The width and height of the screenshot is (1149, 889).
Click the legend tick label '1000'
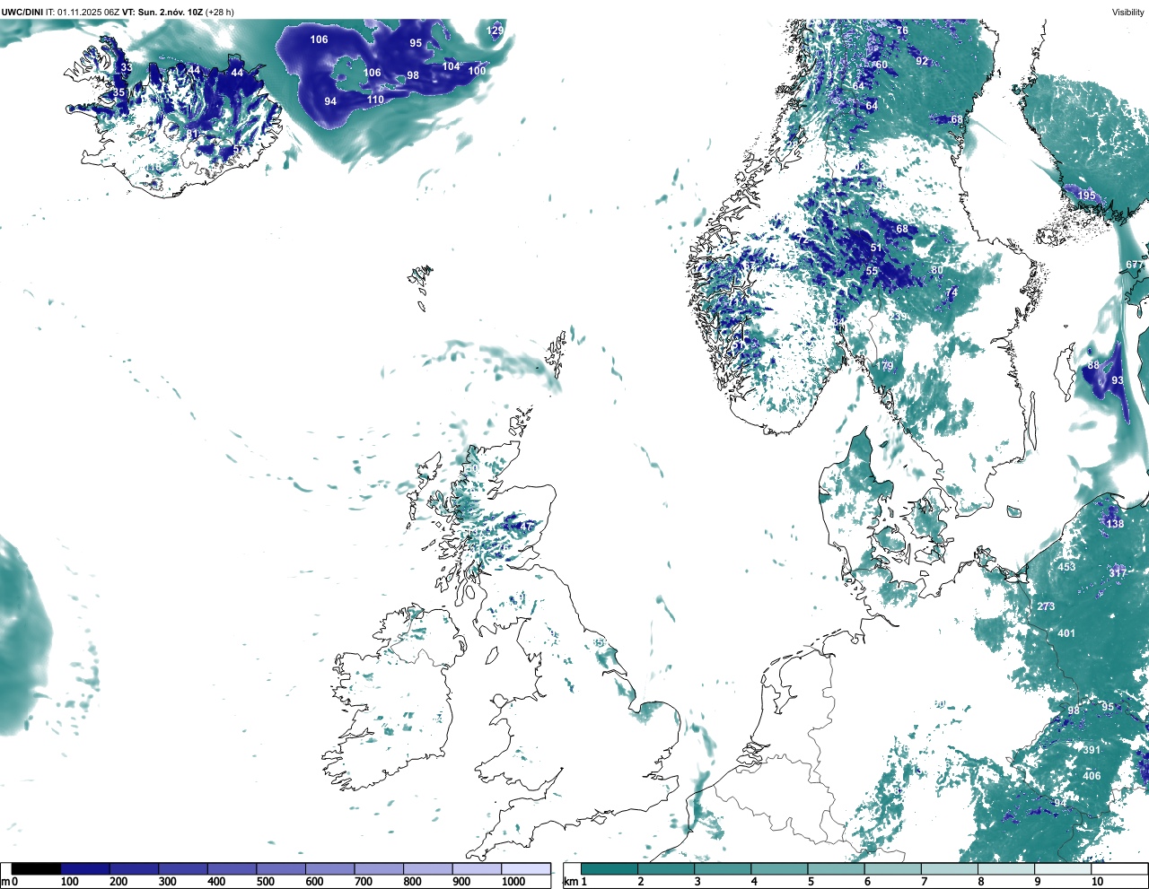513,882
